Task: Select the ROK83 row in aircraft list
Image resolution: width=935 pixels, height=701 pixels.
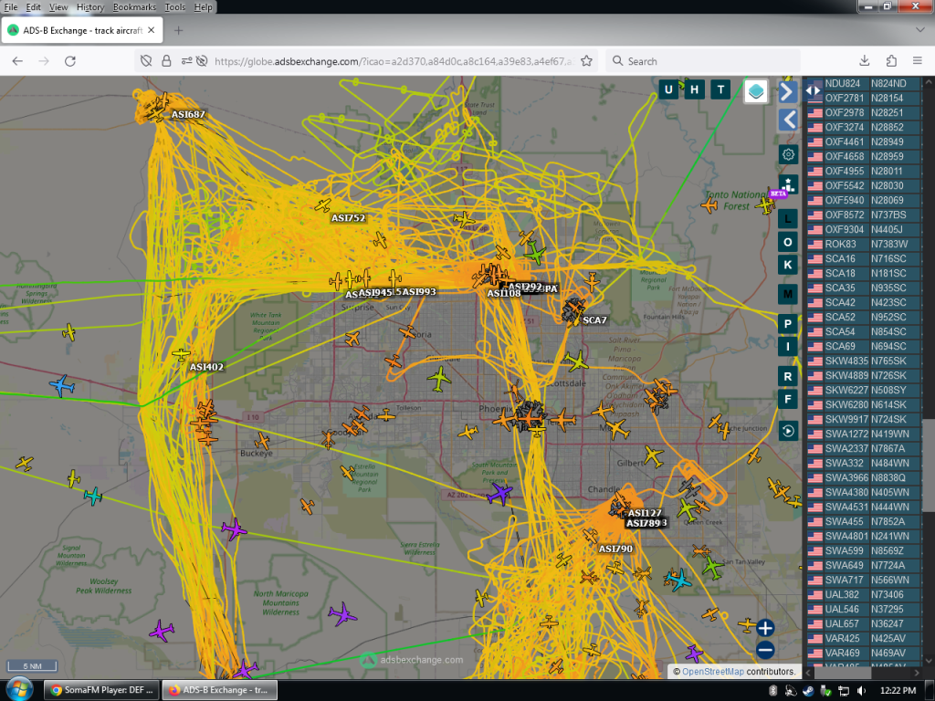Action: [x=863, y=244]
